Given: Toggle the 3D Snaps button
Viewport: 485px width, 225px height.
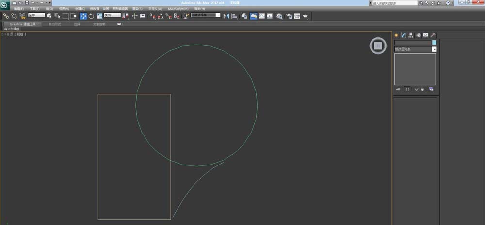Looking at the screenshot, I should [x=152, y=16].
